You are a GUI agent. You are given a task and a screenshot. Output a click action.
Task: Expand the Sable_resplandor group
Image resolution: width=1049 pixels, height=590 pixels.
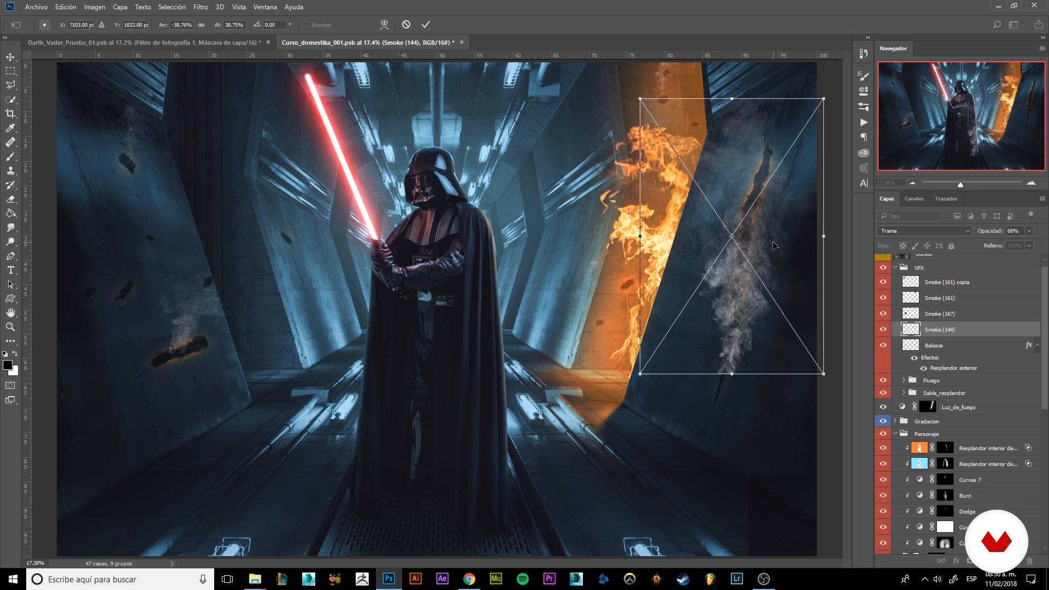tap(904, 393)
